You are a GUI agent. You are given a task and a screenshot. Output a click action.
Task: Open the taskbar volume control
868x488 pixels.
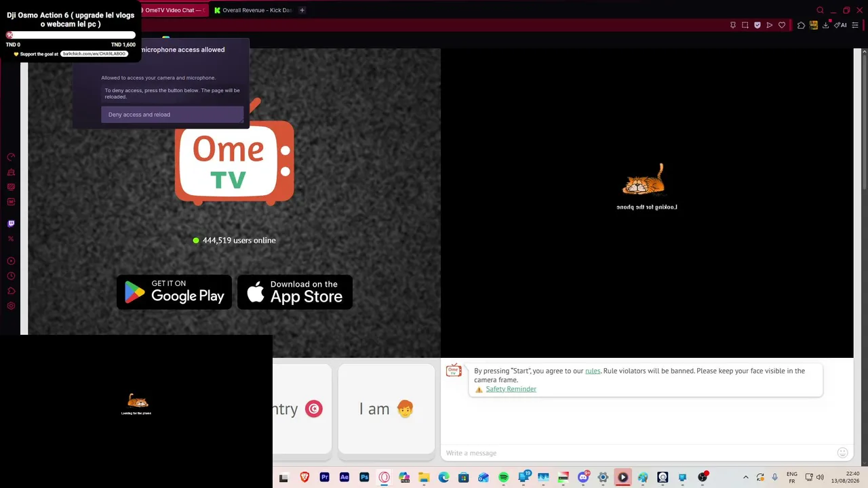[x=820, y=477]
